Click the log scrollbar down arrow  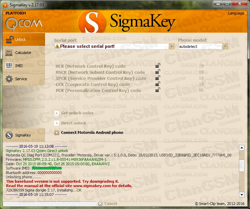pyautogui.click(x=242, y=195)
